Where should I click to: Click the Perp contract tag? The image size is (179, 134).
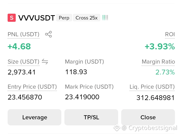(x=64, y=18)
